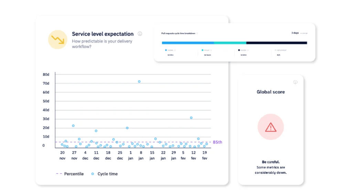Select the teal segment of cycle time bar
This screenshot has height=194, width=344.
point(230,43)
